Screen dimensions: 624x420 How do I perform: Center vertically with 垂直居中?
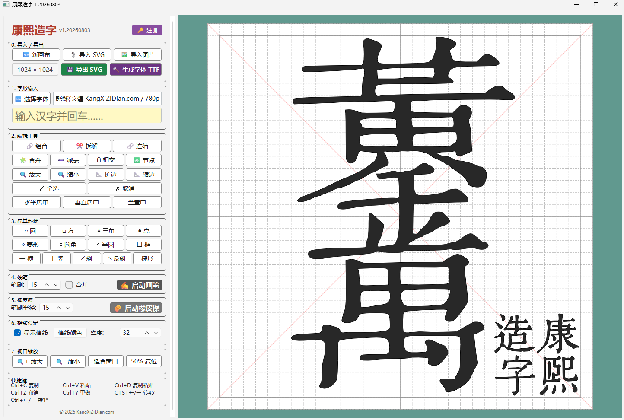click(x=87, y=202)
